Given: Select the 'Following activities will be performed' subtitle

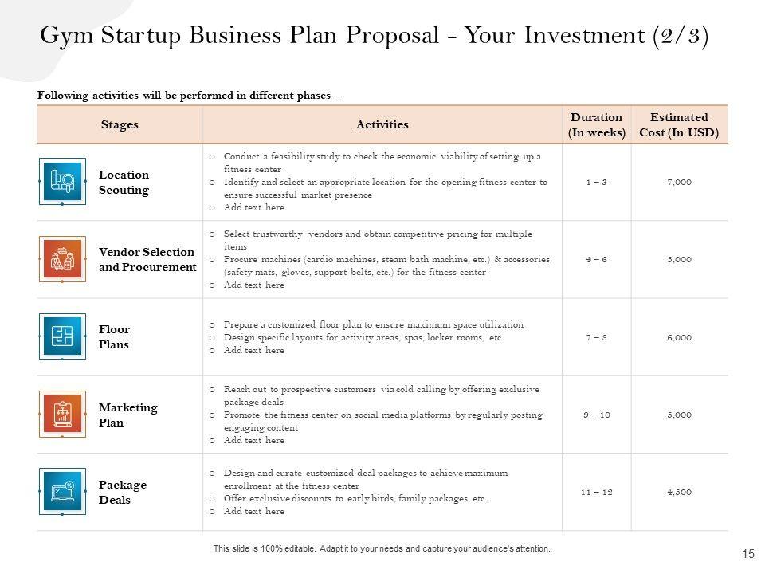Looking at the screenshot, I should tap(189, 95).
